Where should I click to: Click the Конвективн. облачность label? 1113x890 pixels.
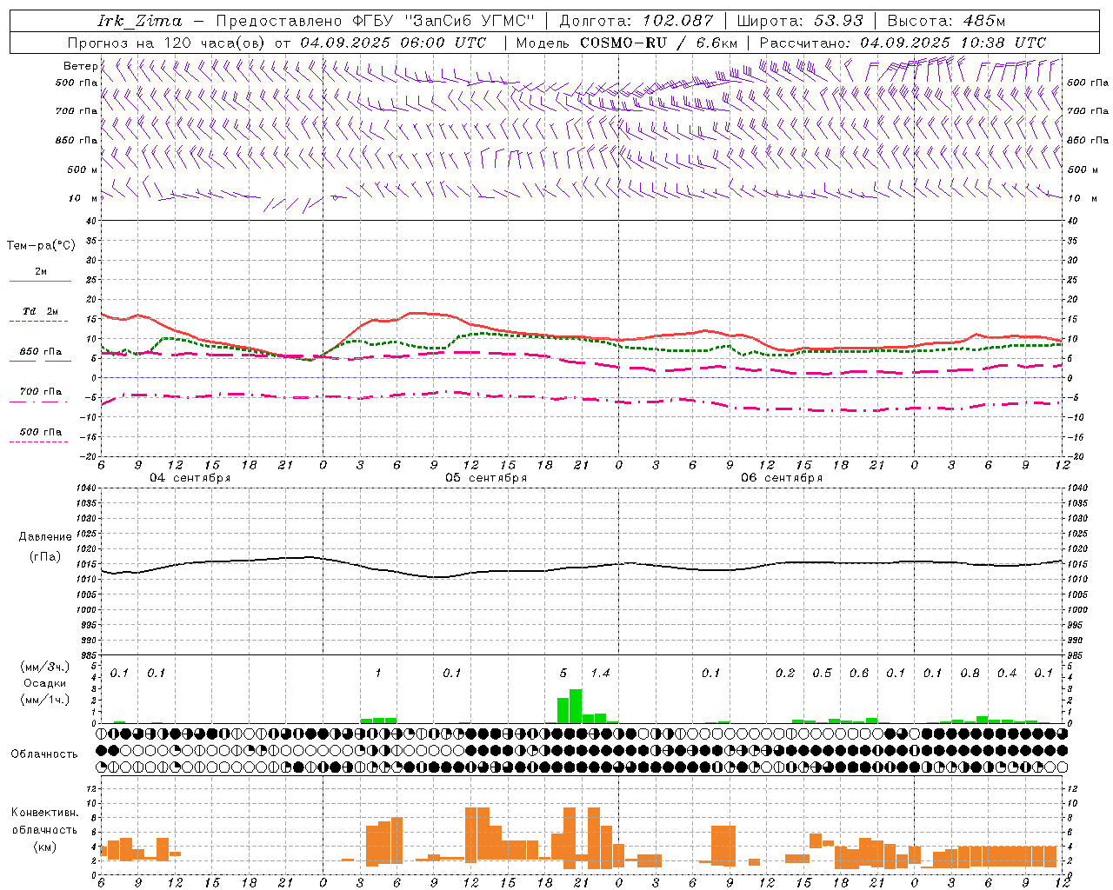(x=45, y=821)
